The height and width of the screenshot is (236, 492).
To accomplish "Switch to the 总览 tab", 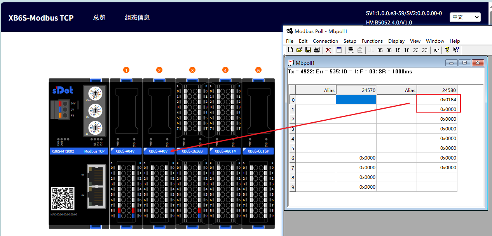I will pyautogui.click(x=99, y=17).
